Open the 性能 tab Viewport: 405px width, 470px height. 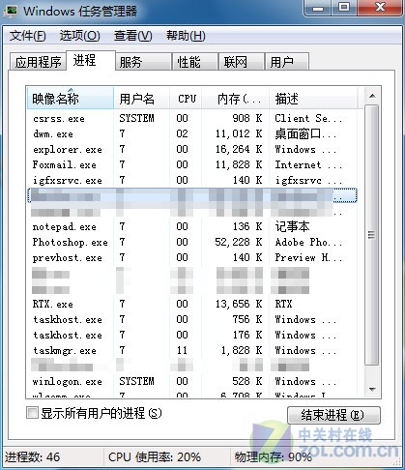195,62
